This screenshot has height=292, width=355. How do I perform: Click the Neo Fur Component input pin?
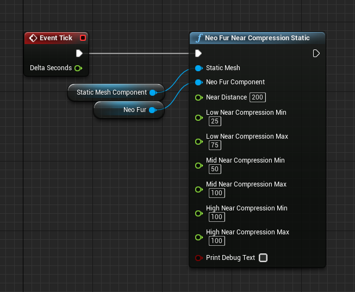click(x=198, y=83)
